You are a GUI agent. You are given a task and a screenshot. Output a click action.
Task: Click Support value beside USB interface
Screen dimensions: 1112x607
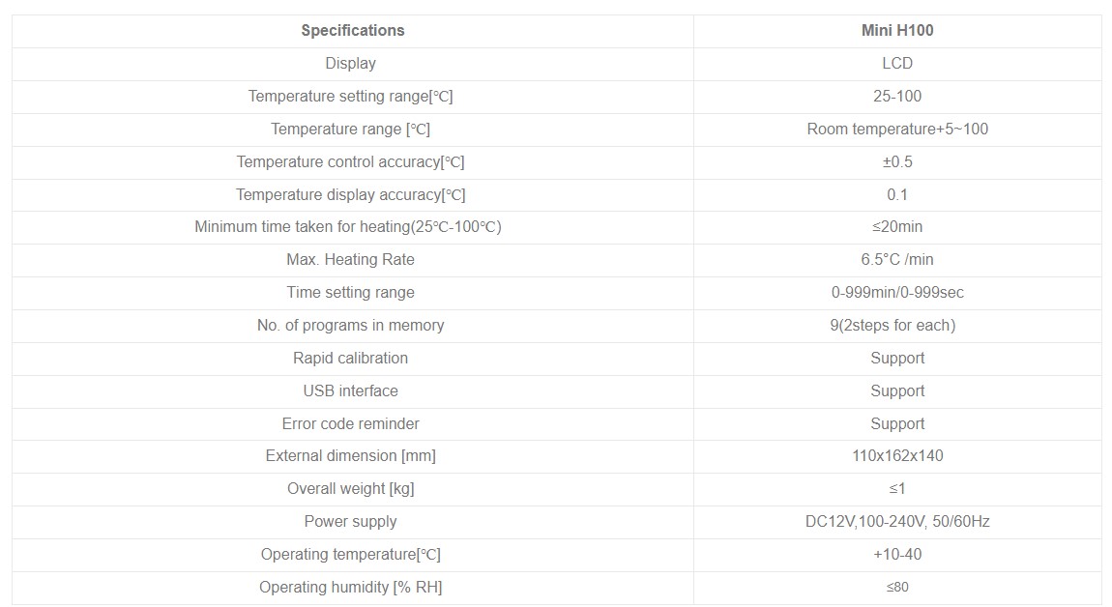(x=896, y=390)
